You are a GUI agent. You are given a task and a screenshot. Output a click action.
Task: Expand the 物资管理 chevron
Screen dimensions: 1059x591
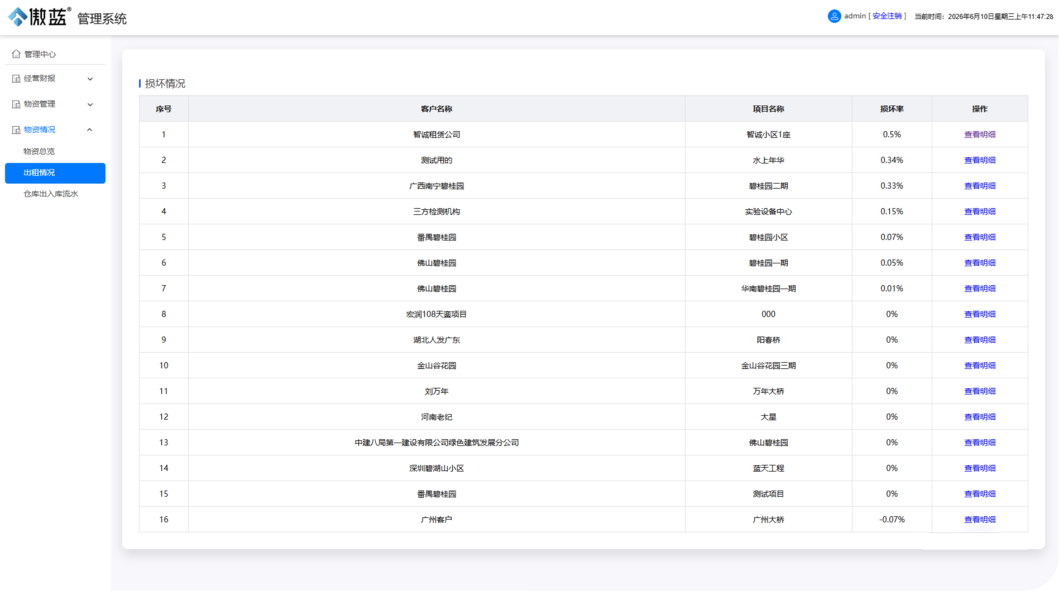coord(90,104)
